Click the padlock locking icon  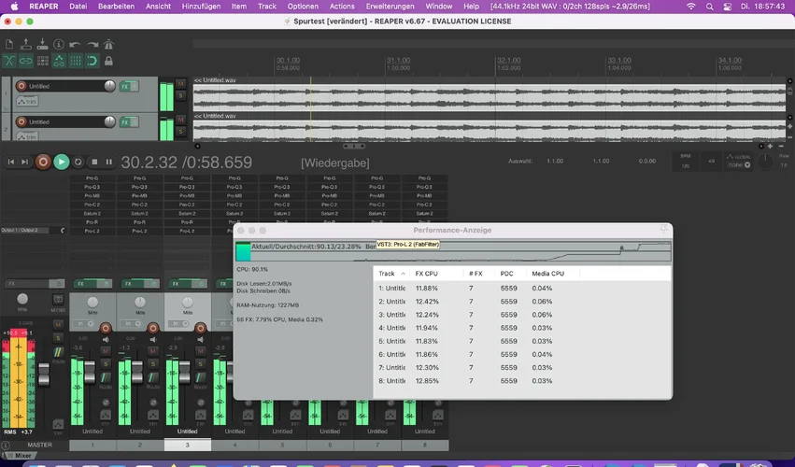tap(110, 62)
